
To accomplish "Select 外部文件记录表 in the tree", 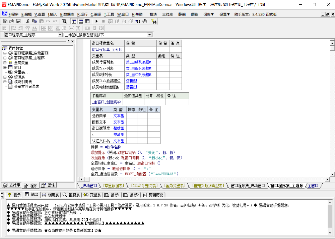I will click(26, 86).
